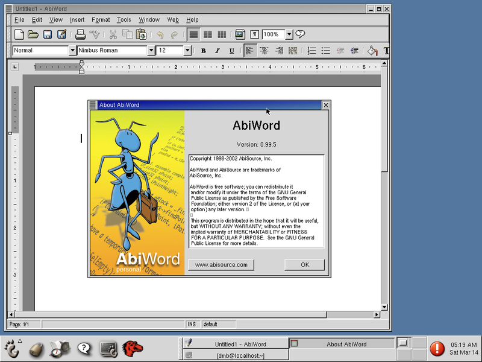
Task: Open the Insert menu
Action: tap(77, 20)
